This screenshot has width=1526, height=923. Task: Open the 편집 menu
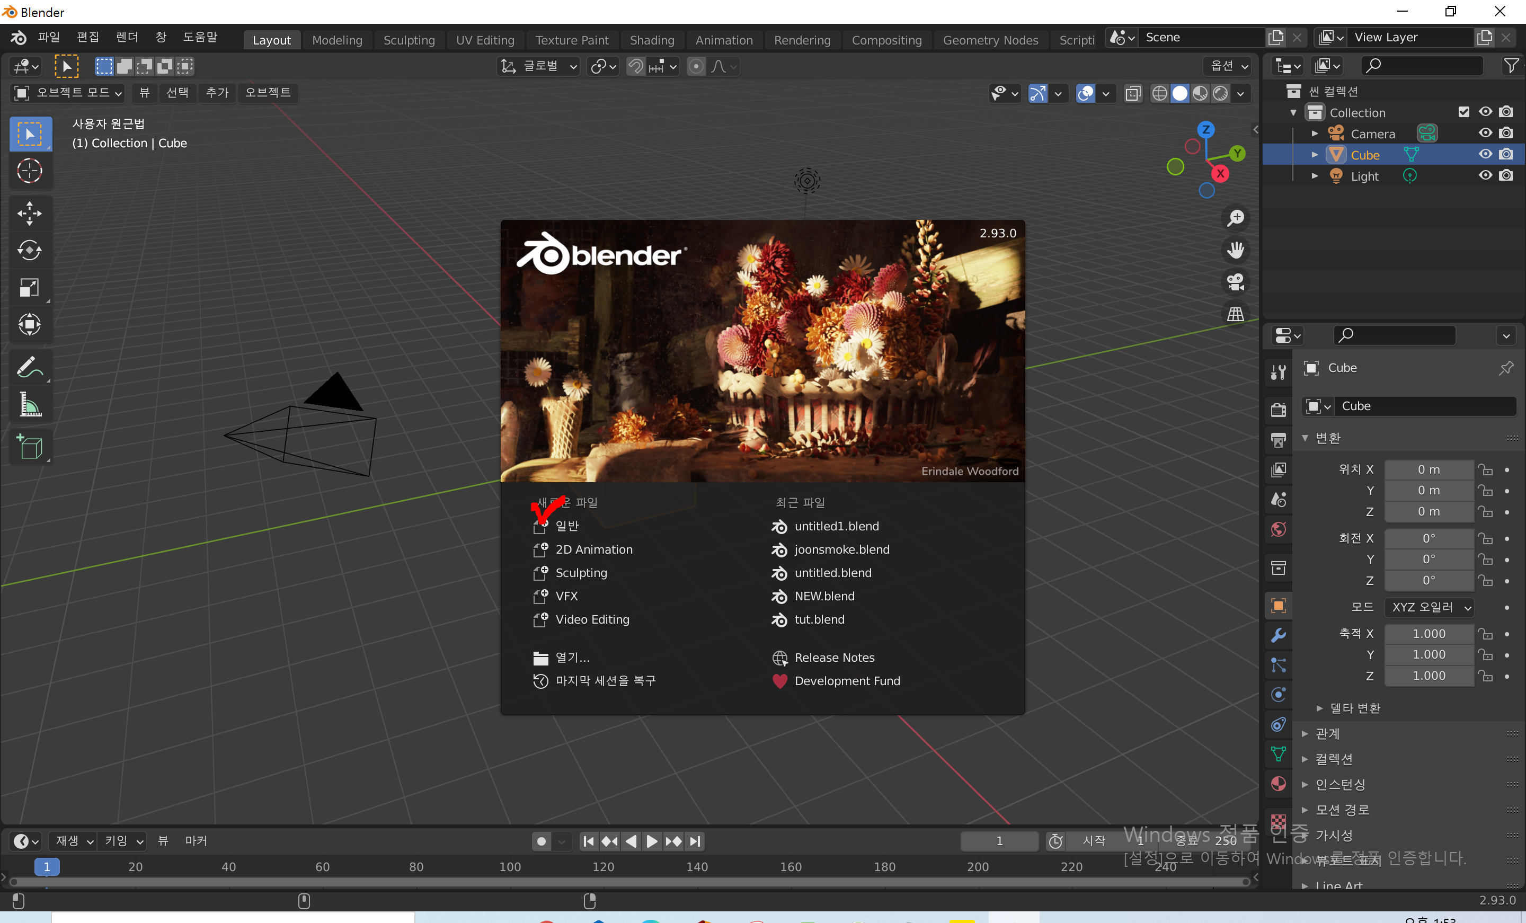point(87,37)
